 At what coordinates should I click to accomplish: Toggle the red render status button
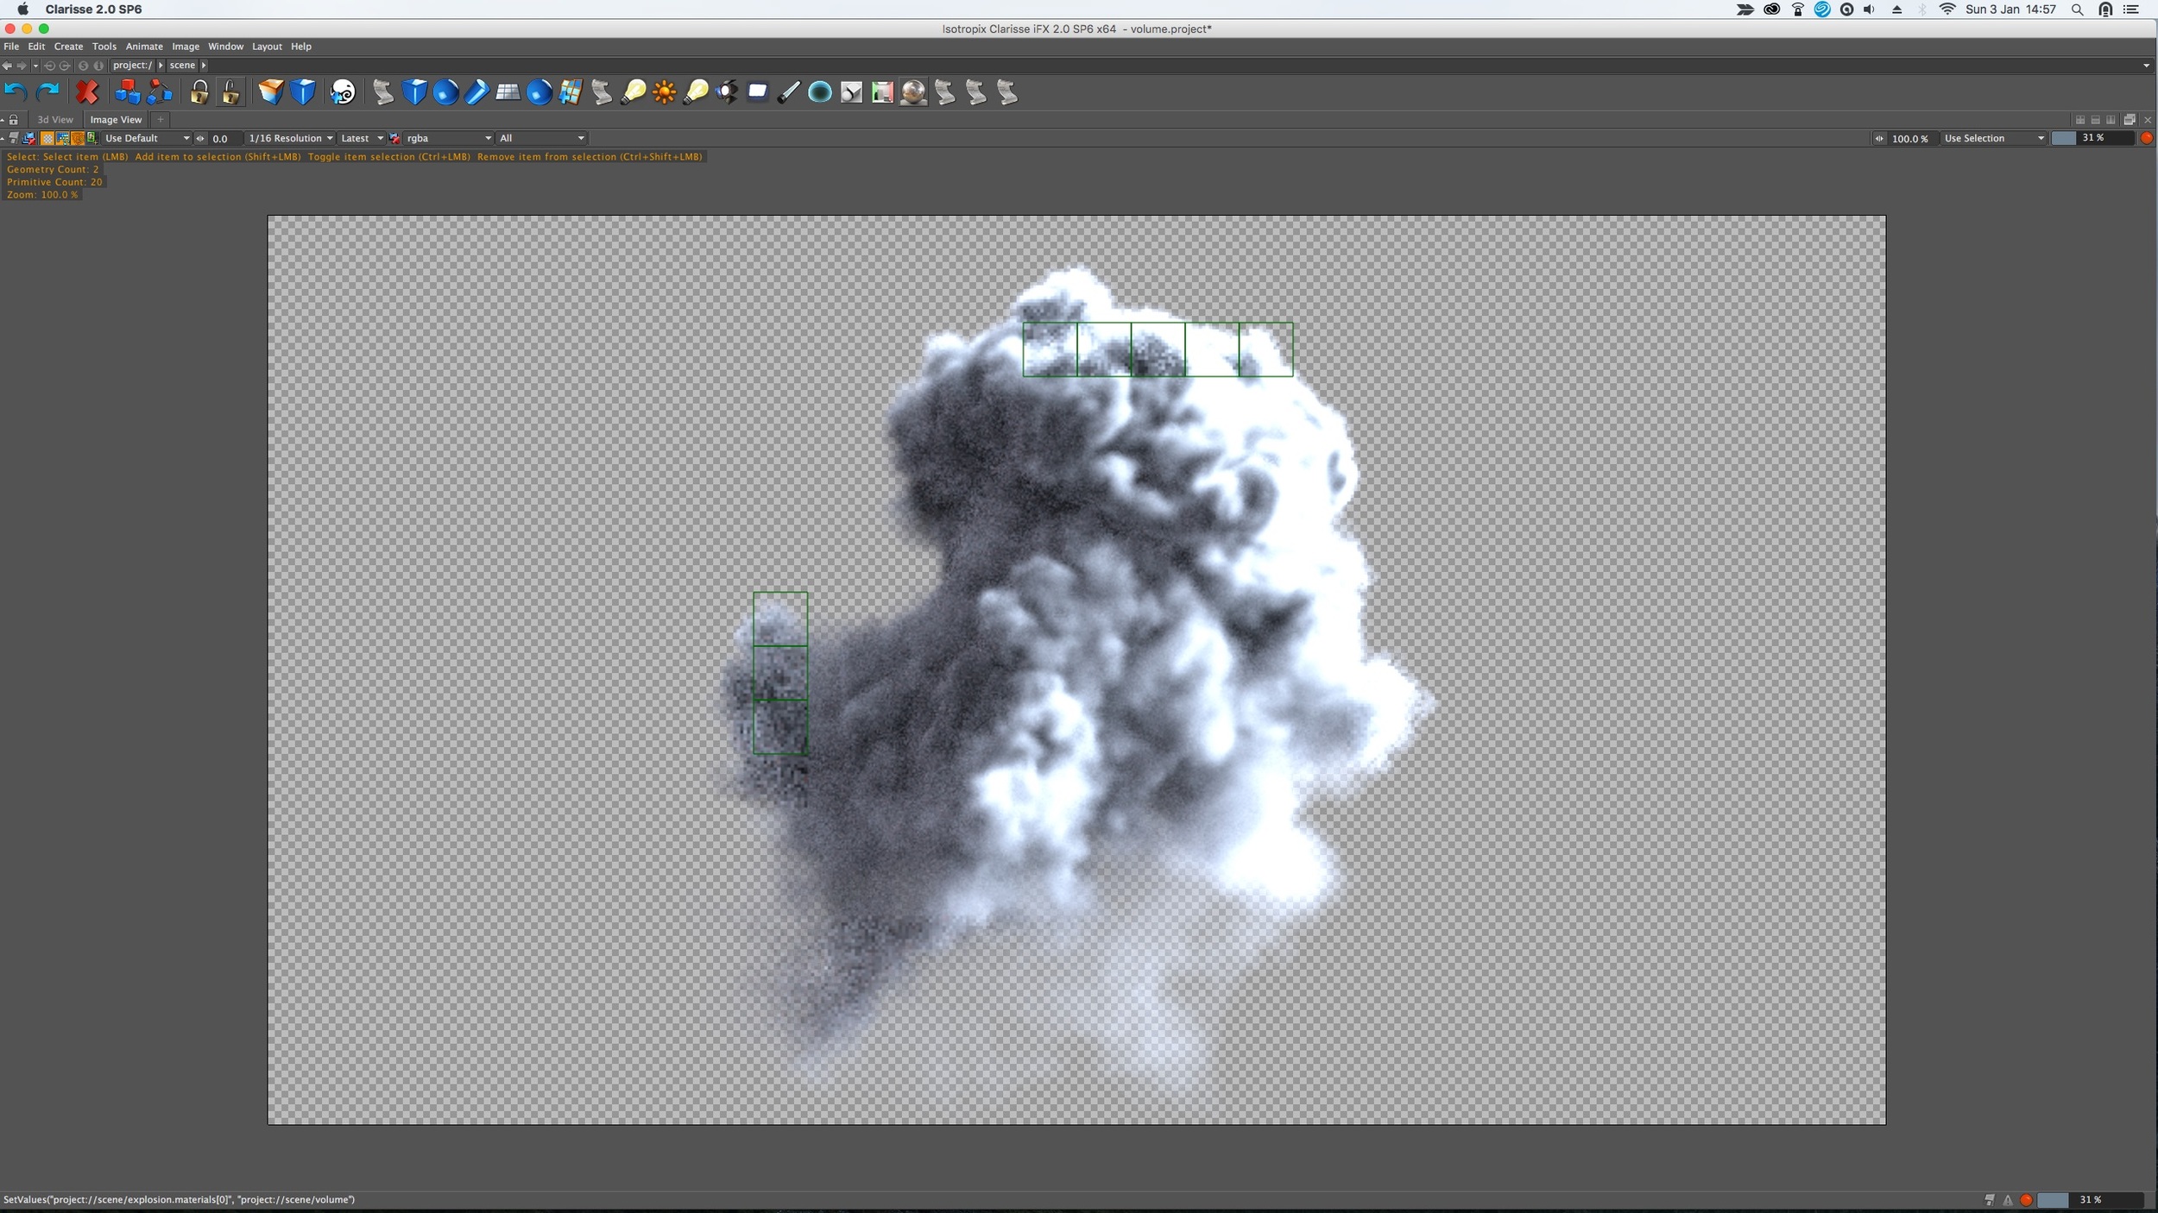pos(2146,138)
